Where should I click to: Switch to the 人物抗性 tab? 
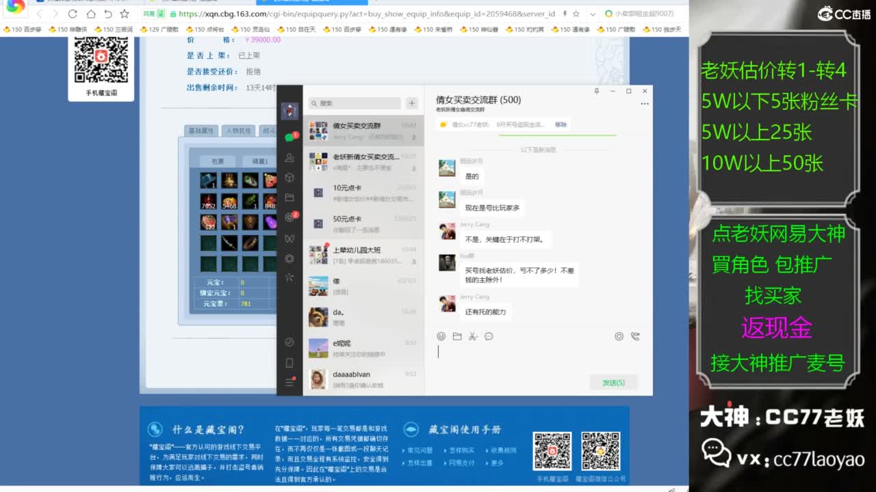point(240,131)
